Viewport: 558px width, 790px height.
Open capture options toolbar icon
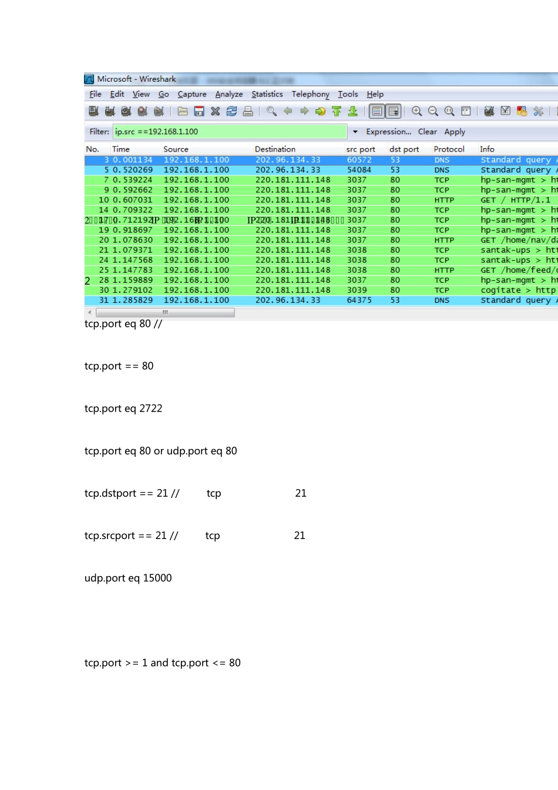pos(110,111)
